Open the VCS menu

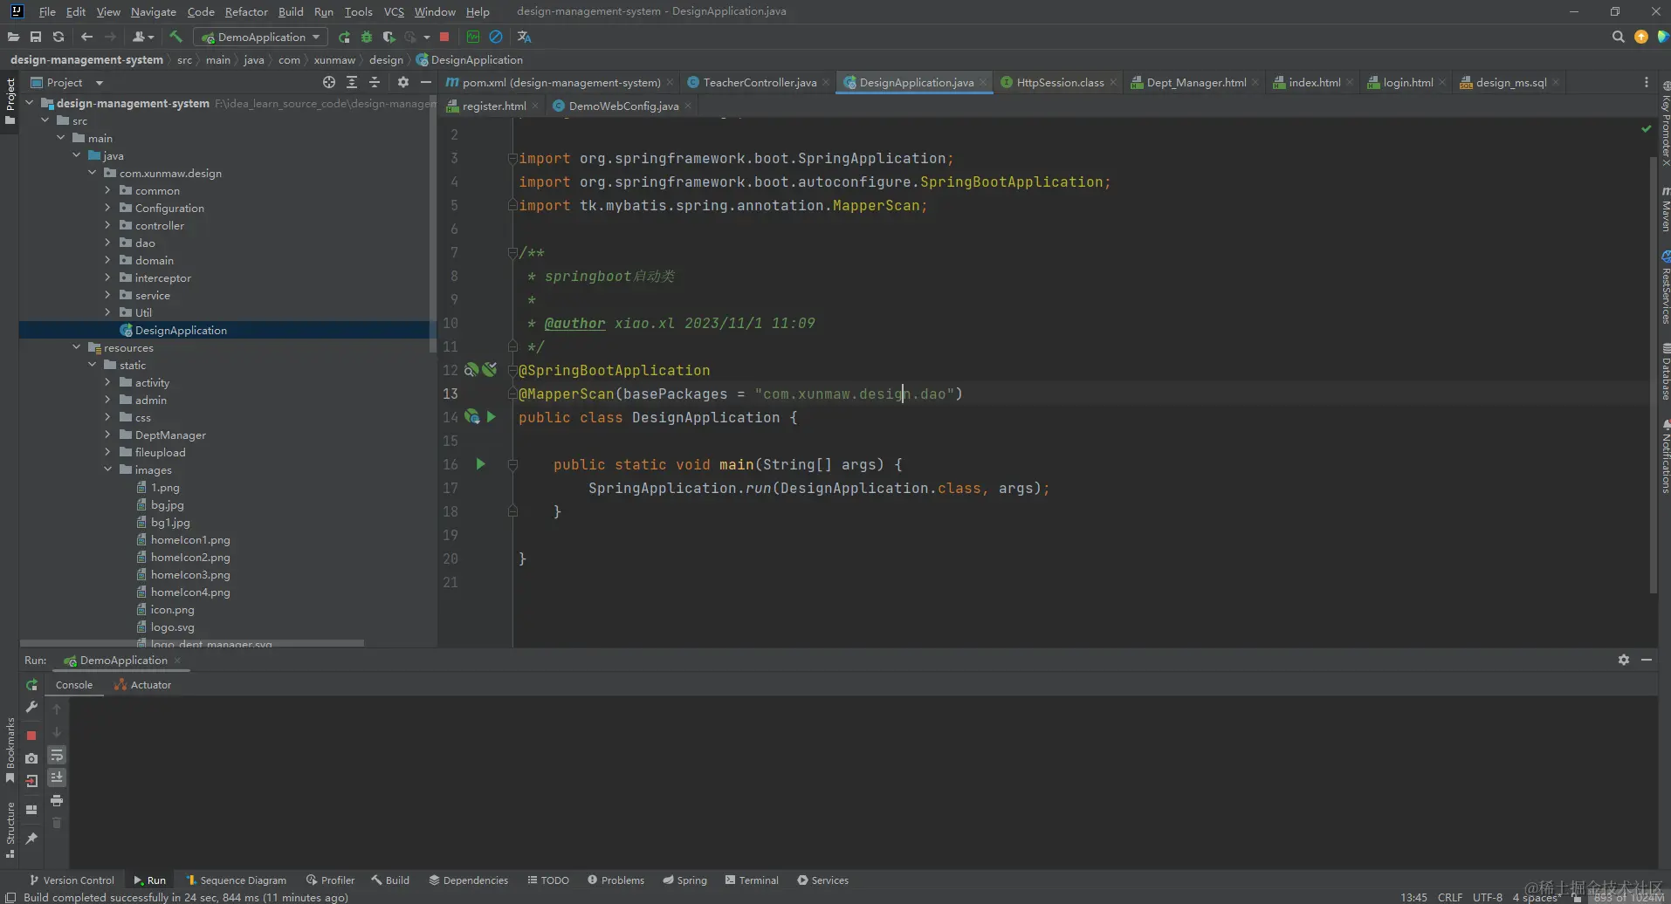point(394,11)
